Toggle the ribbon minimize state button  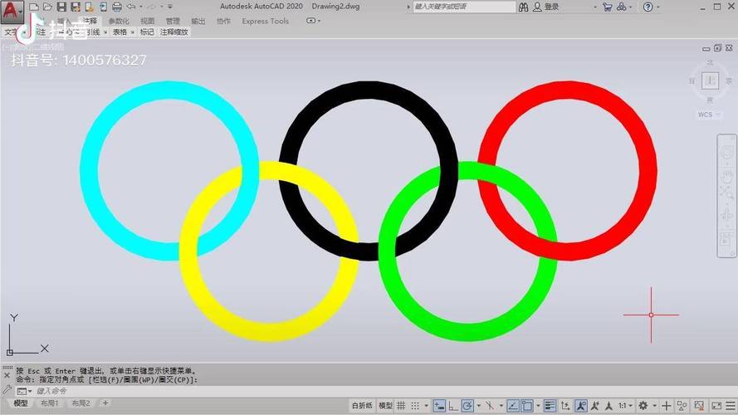click(310, 21)
